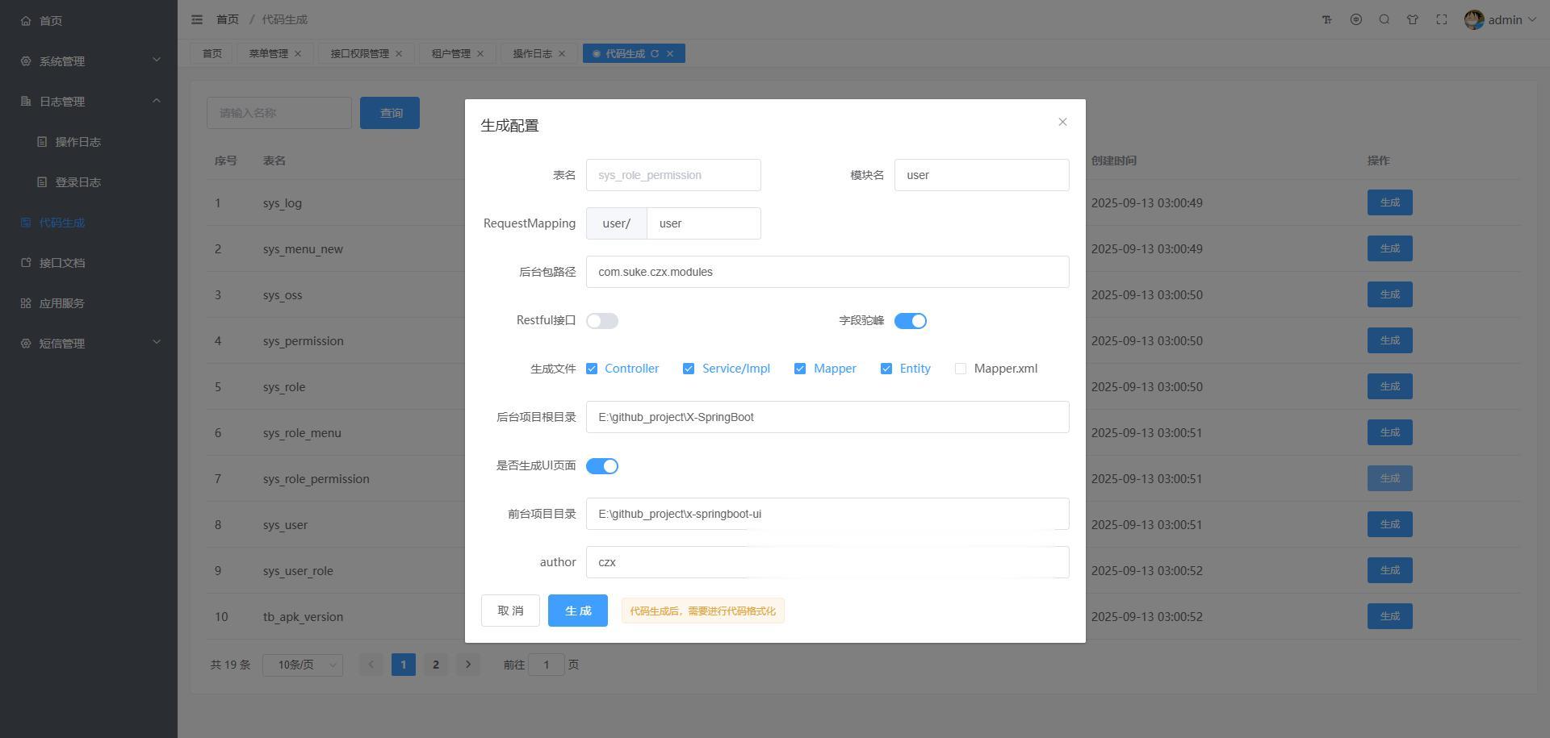Collapse the 日志管理 sidebar menu
The image size is (1550, 738).
point(89,102)
